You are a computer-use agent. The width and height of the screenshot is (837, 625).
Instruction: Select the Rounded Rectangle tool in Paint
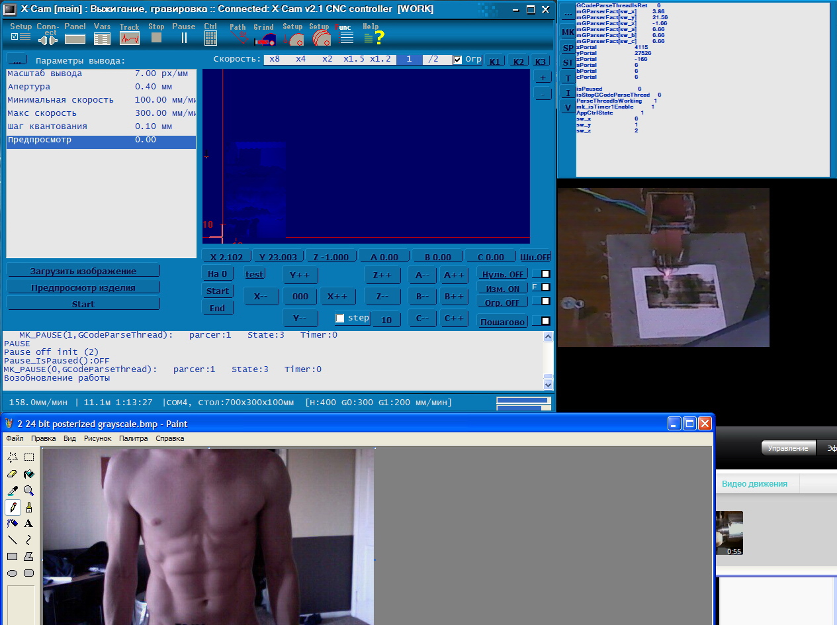click(x=29, y=573)
